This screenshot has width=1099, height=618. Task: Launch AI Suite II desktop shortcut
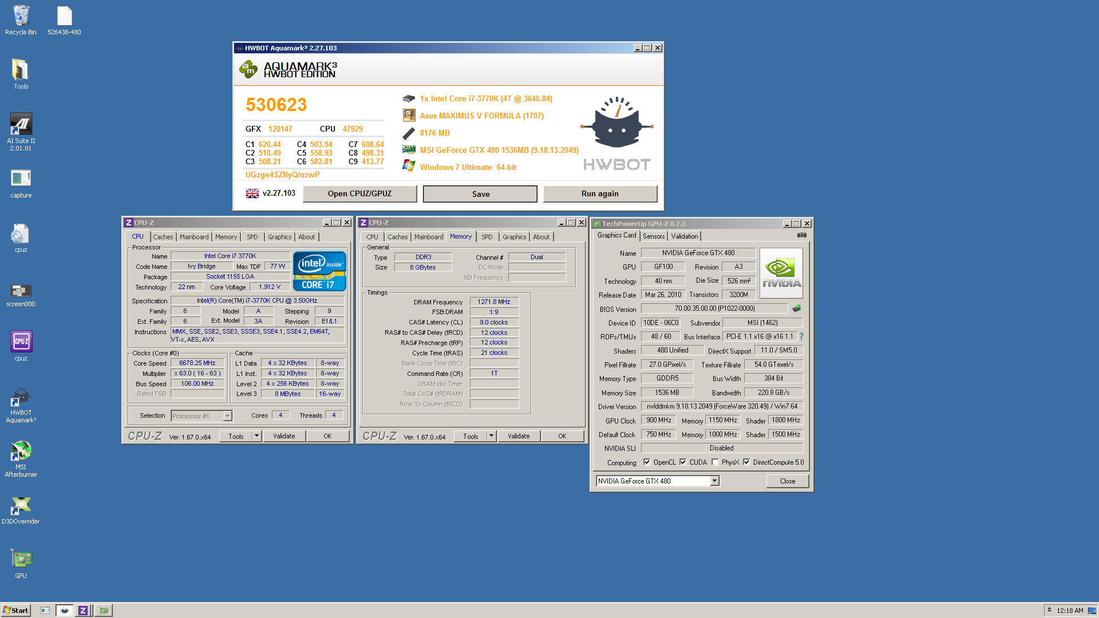click(x=21, y=132)
